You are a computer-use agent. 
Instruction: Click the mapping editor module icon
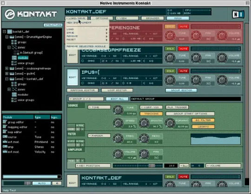click(5, 127)
